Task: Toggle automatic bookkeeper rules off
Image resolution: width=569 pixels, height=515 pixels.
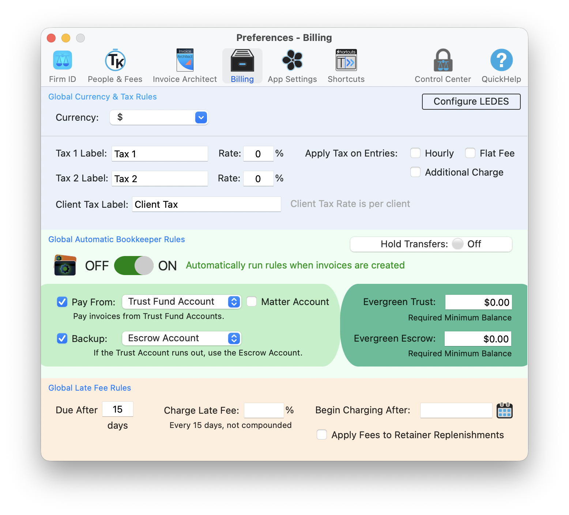Action: (x=134, y=266)
